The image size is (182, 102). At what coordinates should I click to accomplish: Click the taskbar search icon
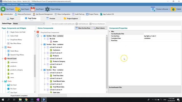(x=9, y=99)
